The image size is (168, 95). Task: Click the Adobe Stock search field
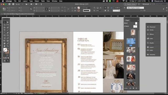click(x=160, y=4)
